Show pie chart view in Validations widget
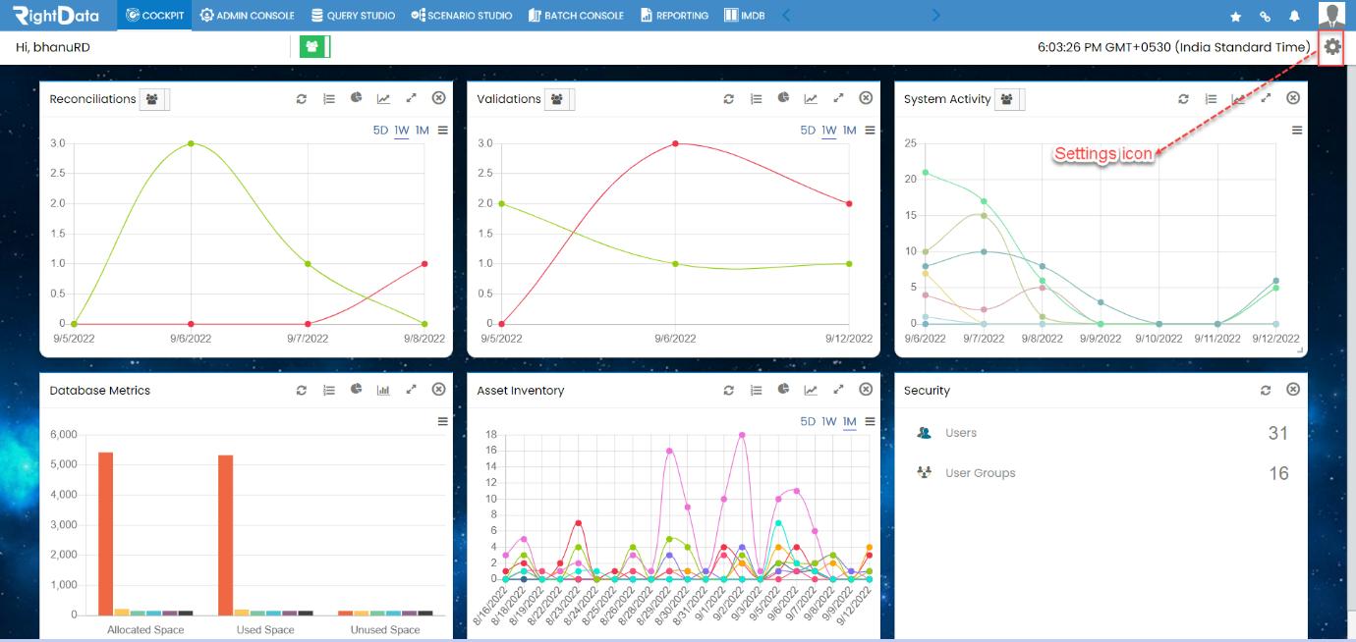Image resolution: width=1356 pixels, height=642 pixels. pos(783,98)
